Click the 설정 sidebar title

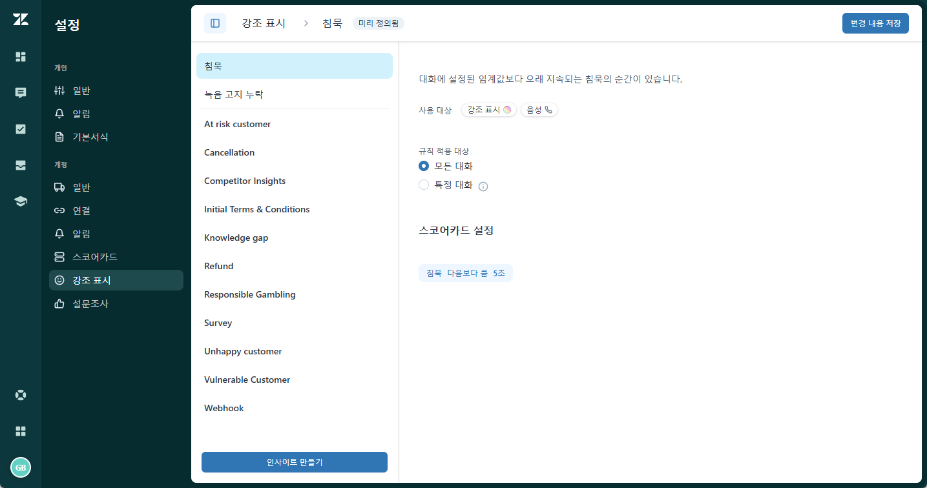click(x=67, y=25)
